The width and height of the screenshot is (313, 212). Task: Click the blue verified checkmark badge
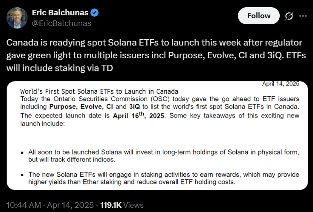94,13
